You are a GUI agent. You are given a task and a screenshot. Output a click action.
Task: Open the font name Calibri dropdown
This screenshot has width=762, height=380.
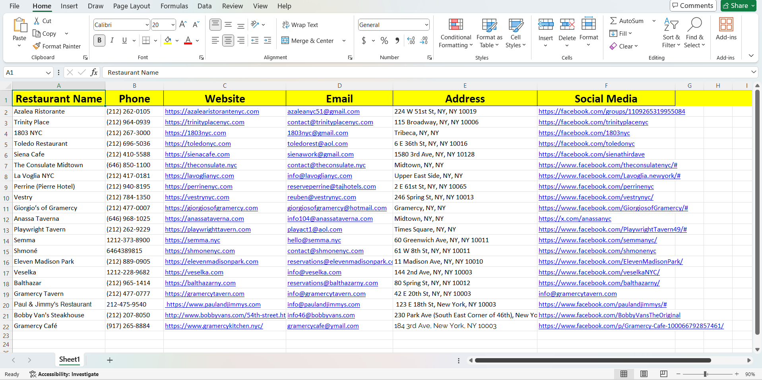[147, 25]
